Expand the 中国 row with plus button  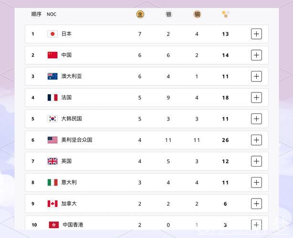256,55
